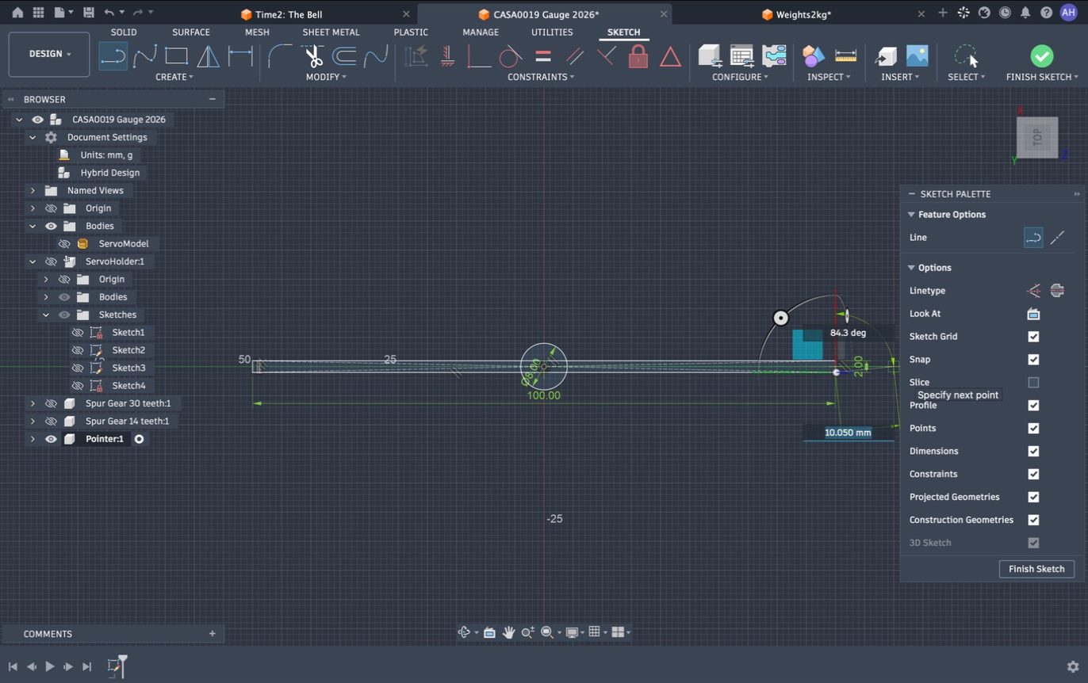Activate the Mirror tool

[208, 56]
